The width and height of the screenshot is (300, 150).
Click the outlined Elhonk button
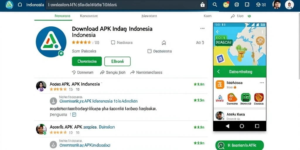point(117,62)
